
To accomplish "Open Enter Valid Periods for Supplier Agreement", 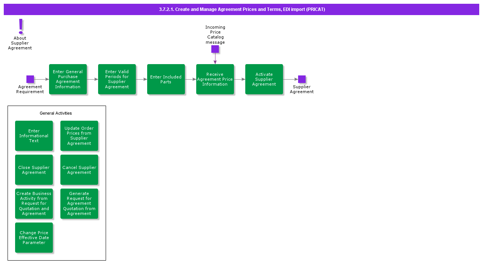I will click(117, 79).
